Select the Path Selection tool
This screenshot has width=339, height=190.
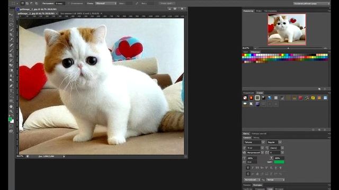click(x=11, y=96)
